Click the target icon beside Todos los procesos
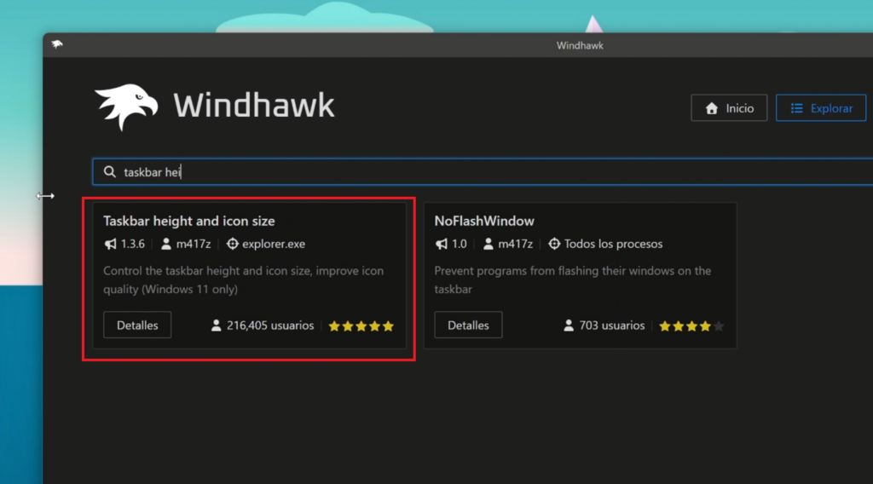The width and height of the screenshot is (873, 484). 554,244
